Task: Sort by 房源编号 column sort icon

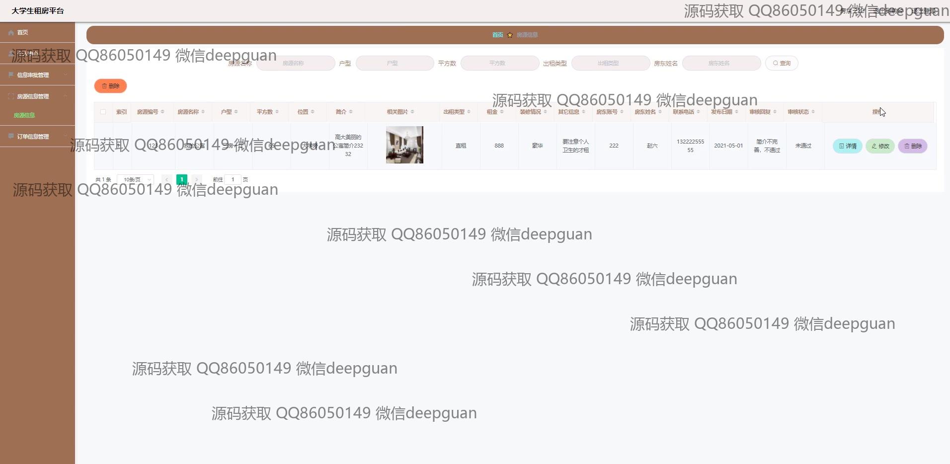Action: (x=162, y=112)
